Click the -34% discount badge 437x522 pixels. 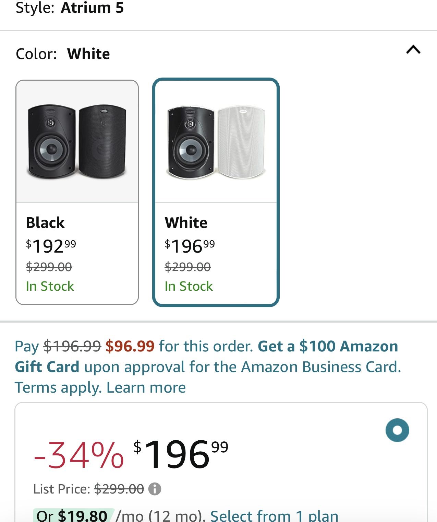pos(79,455)
